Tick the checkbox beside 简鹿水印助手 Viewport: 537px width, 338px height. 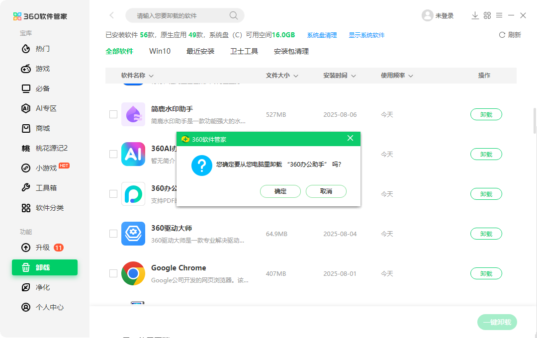(x=113, y=114)
